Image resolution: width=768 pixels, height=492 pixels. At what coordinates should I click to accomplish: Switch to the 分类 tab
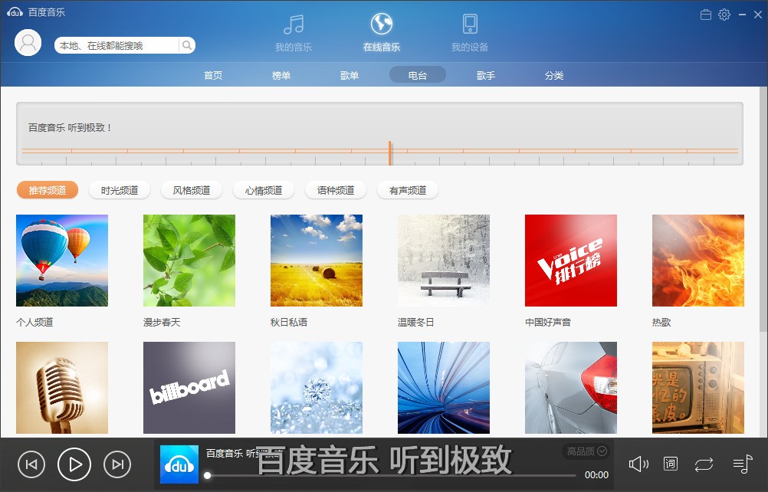[554, 75]
